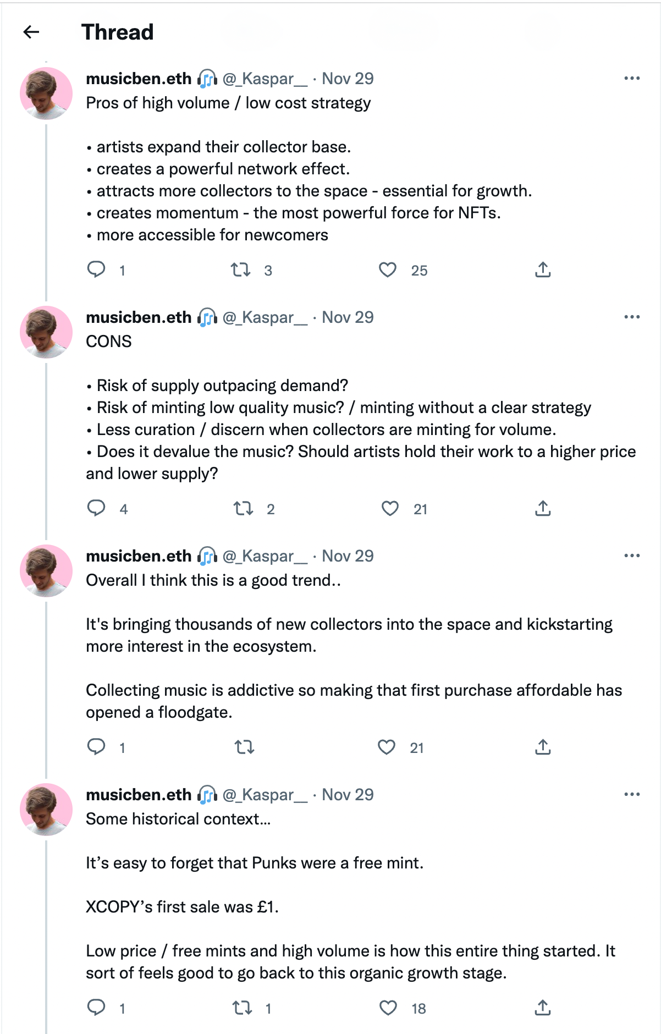
Task: Open the Nov 29 timestamp on last tweet
Action: (x=348, y=795)
